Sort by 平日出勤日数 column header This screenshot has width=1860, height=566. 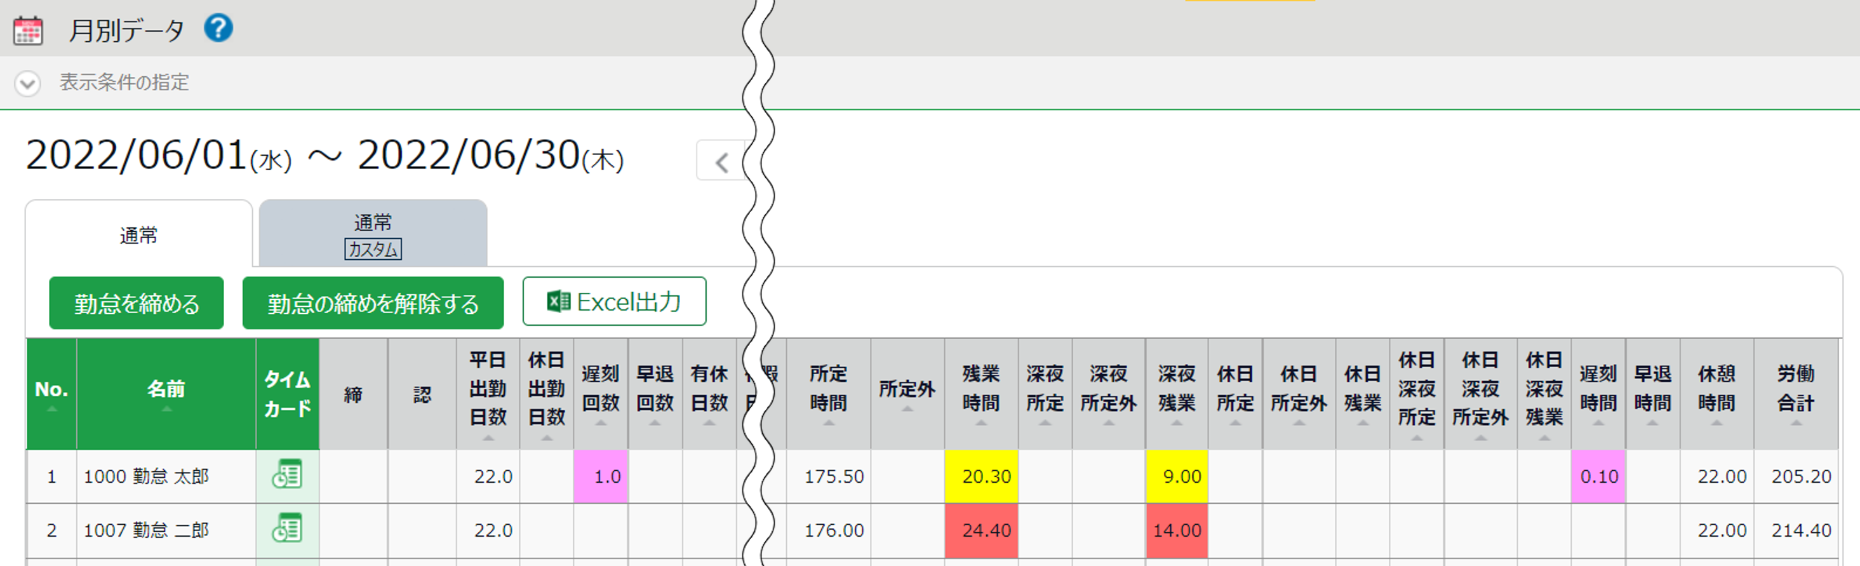tap(487, 393)
